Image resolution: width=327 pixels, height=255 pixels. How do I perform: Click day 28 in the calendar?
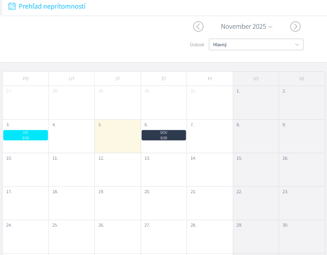(209, 237)
